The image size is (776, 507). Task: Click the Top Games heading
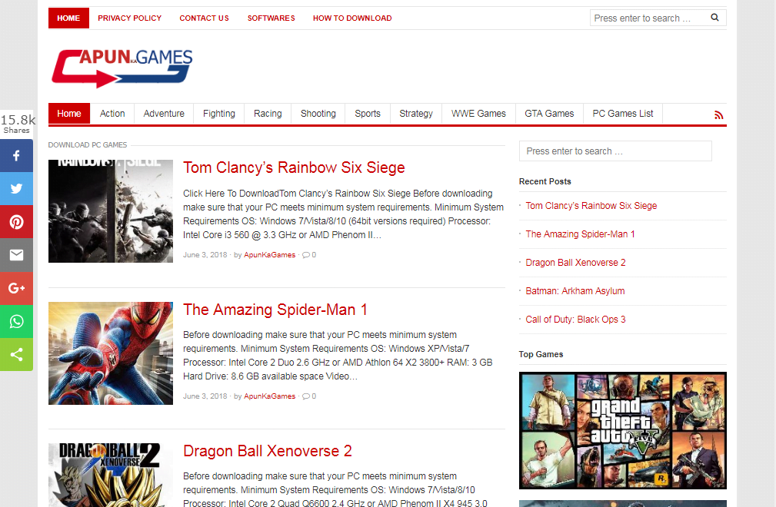tap(541, 354)
